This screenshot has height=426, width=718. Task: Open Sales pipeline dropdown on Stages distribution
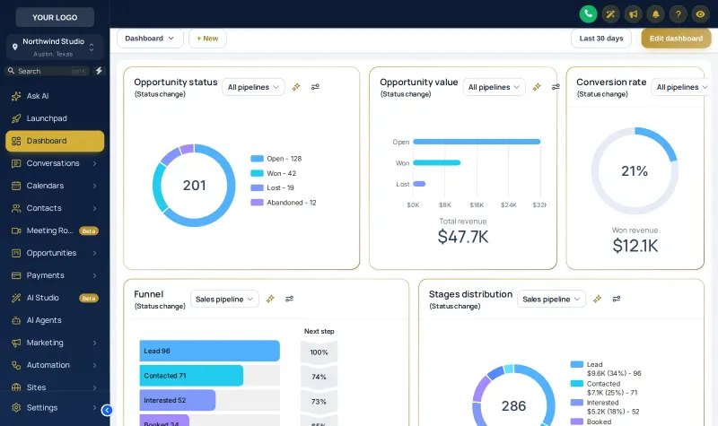pos(551,300)
